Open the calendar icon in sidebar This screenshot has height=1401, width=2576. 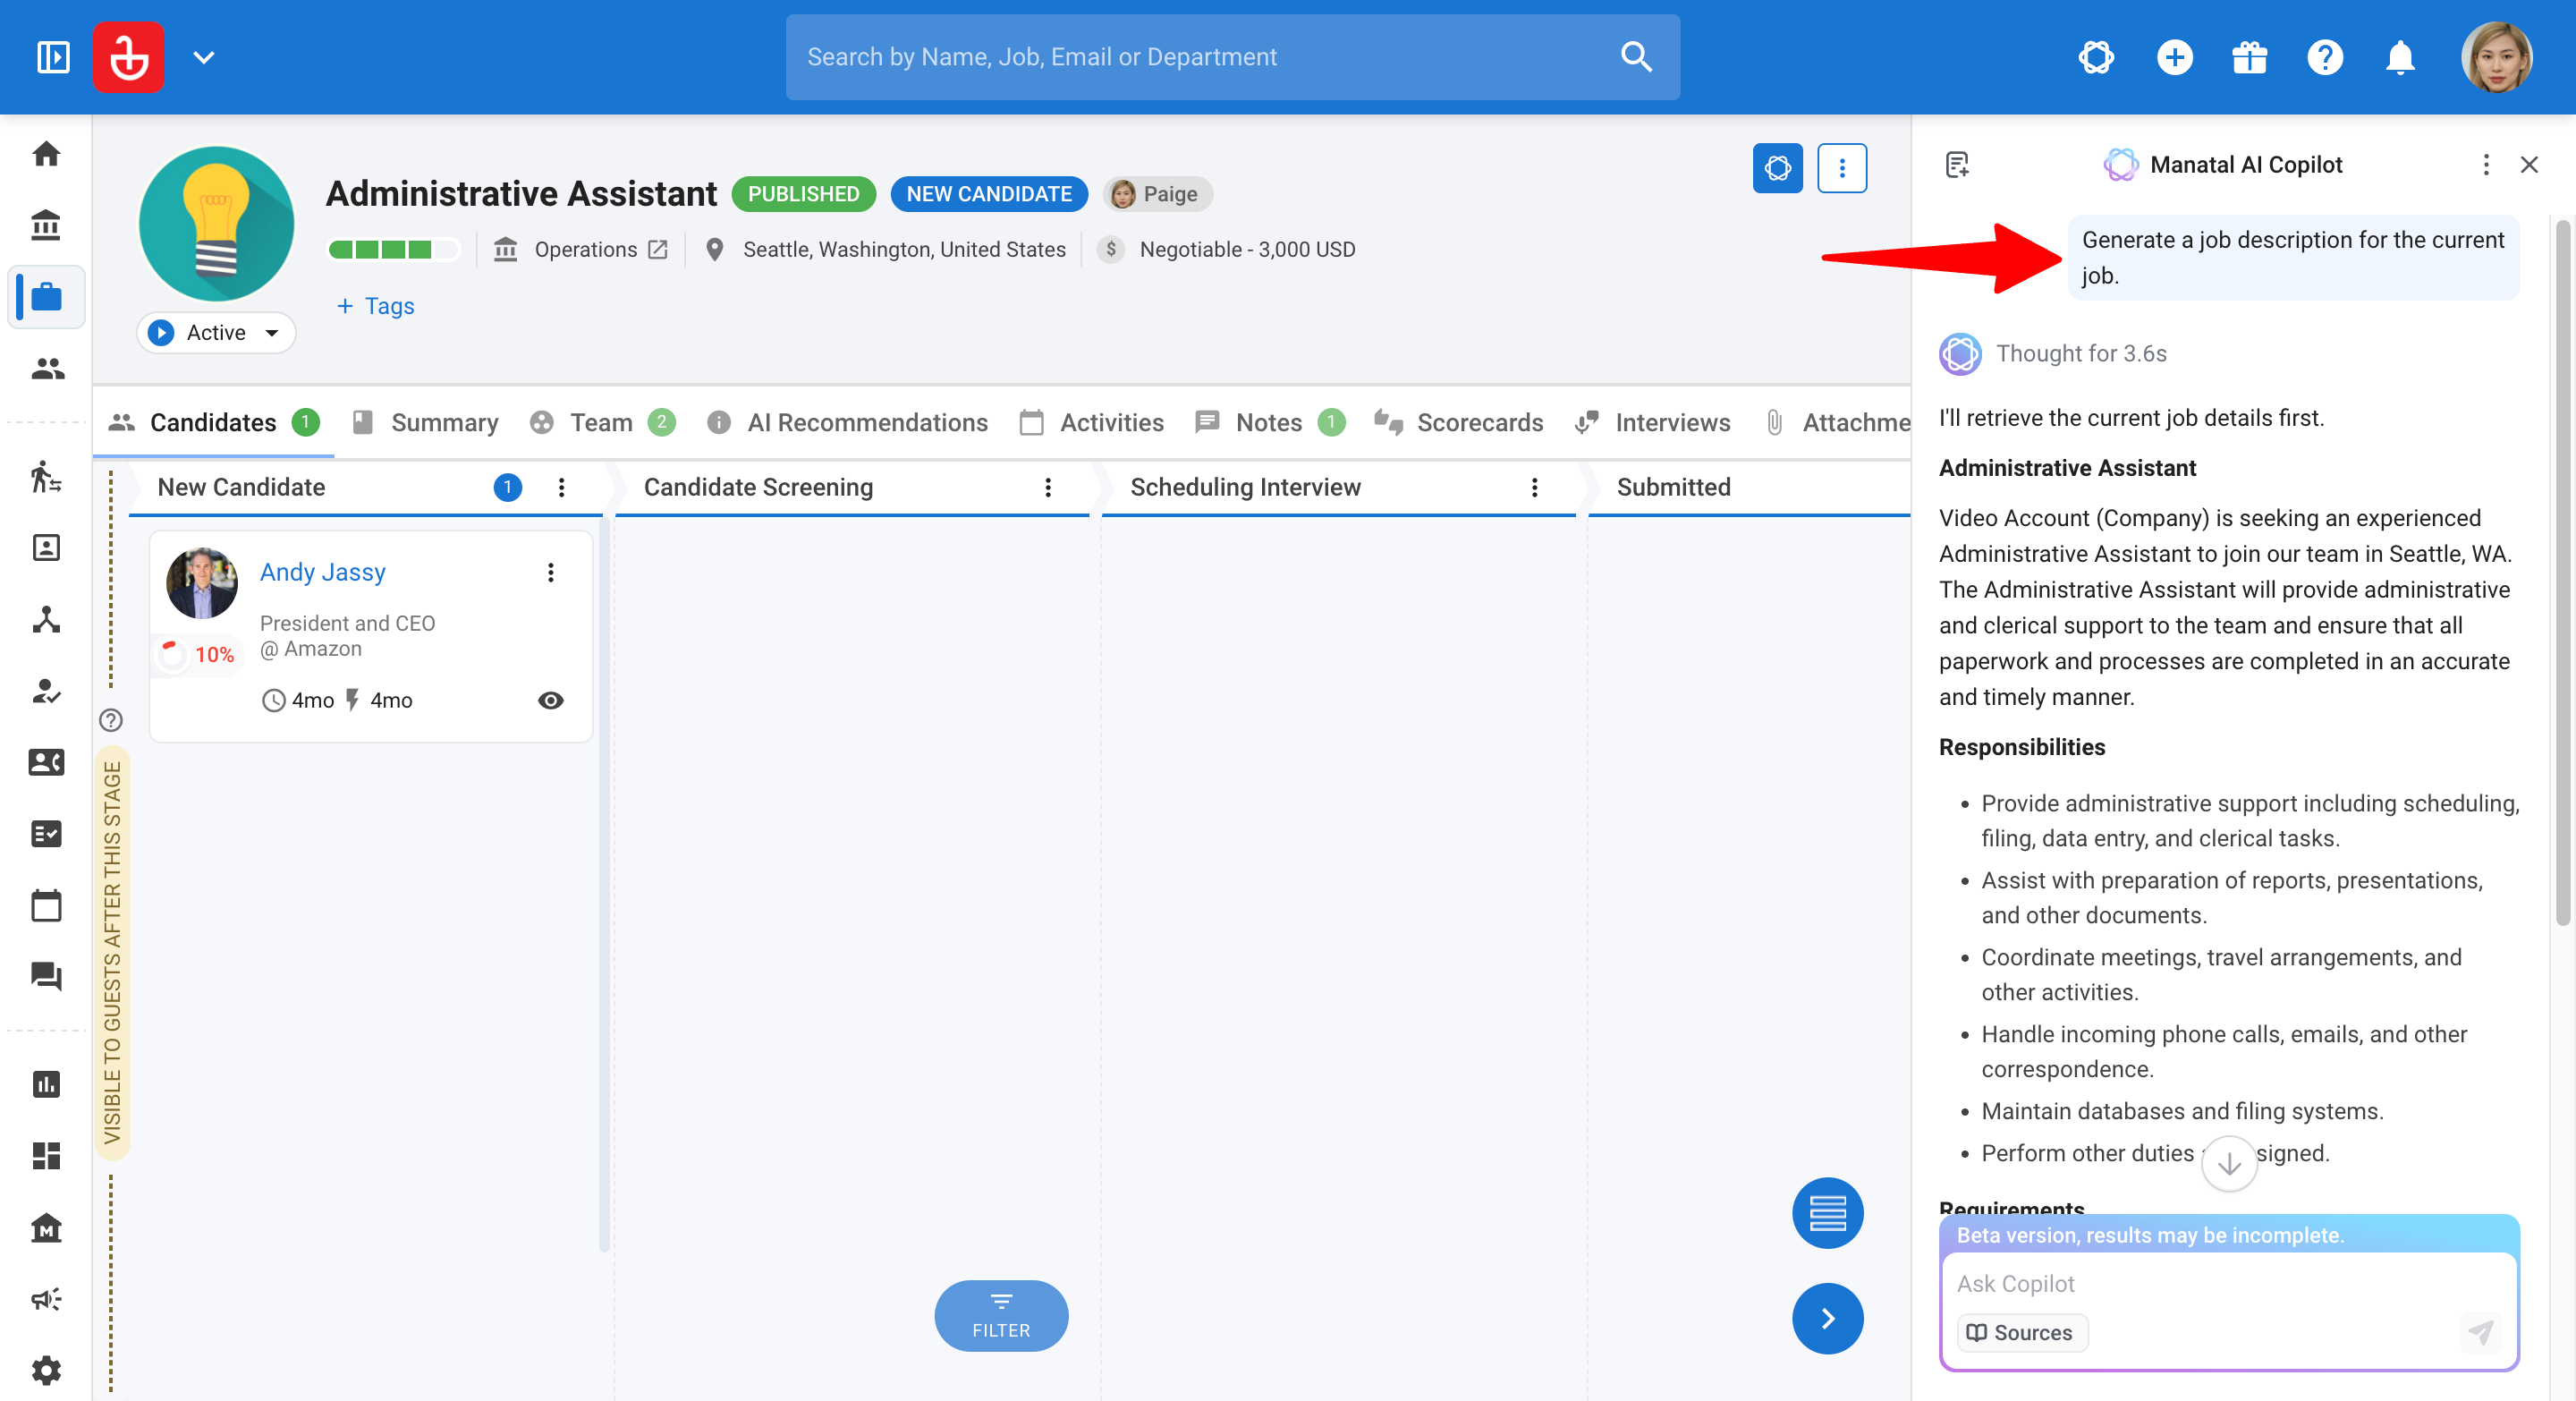click(46, 905)
